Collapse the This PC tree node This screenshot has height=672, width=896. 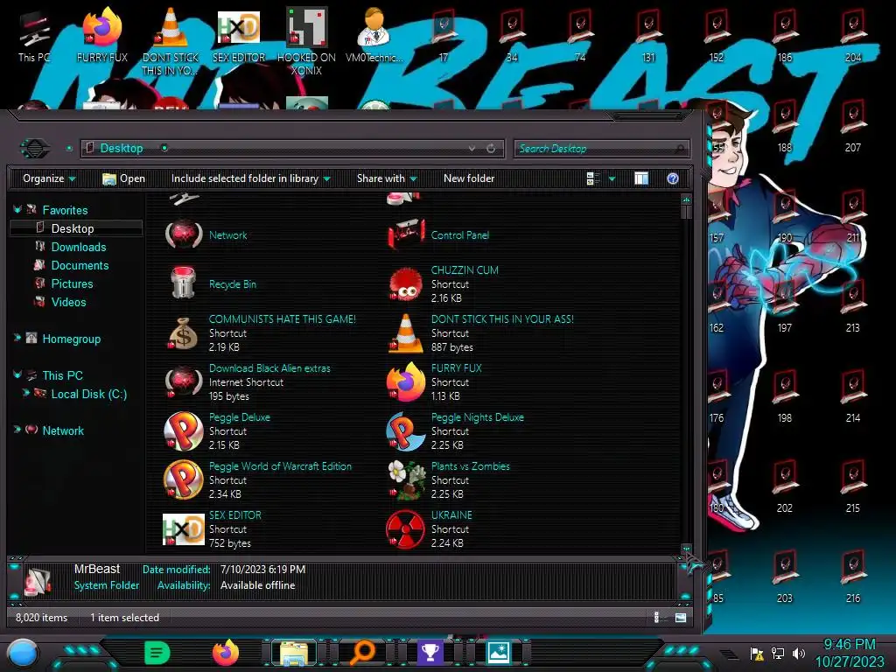(17, 374)
